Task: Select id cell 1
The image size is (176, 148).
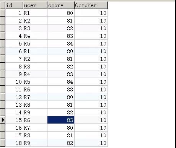Action: point(14,13)
